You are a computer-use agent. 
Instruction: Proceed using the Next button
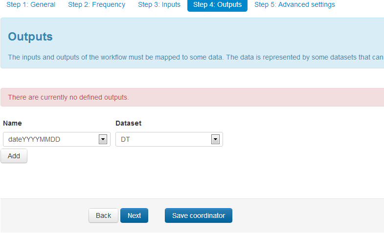[x=134, y=215]
